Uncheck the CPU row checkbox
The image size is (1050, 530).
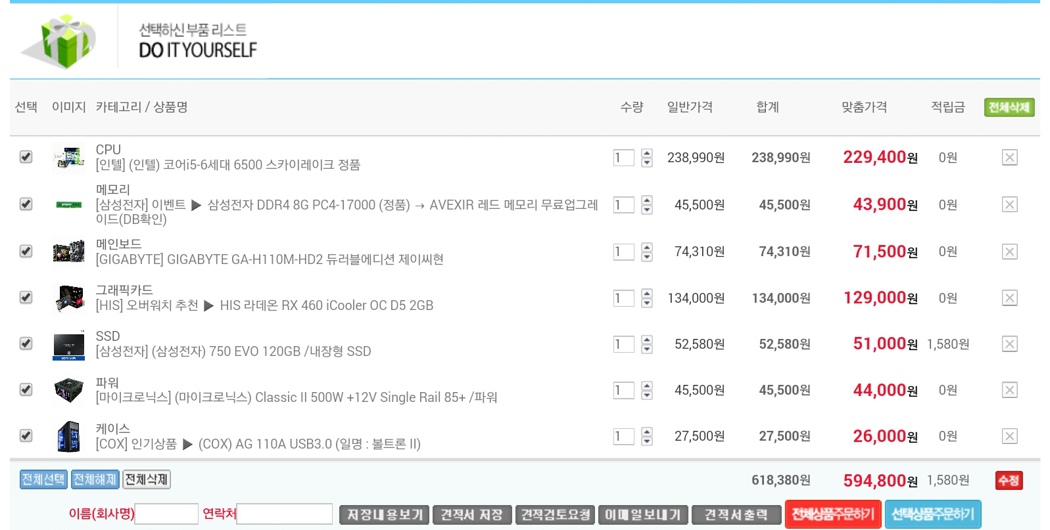(26, 157)
